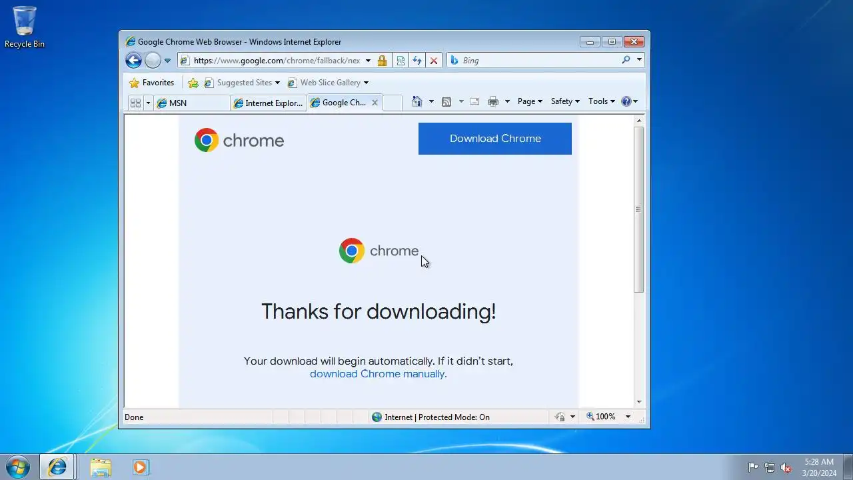Click the Read Mail icon
The width and height of the screenshot is (853, 480).
coord(474,101)
